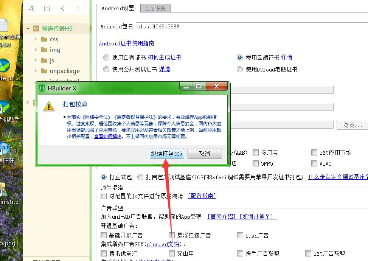Choose the 使用DCloud老版证书 radio button
Viewport: 368px width, 261px height.
(x=239, y=69)
